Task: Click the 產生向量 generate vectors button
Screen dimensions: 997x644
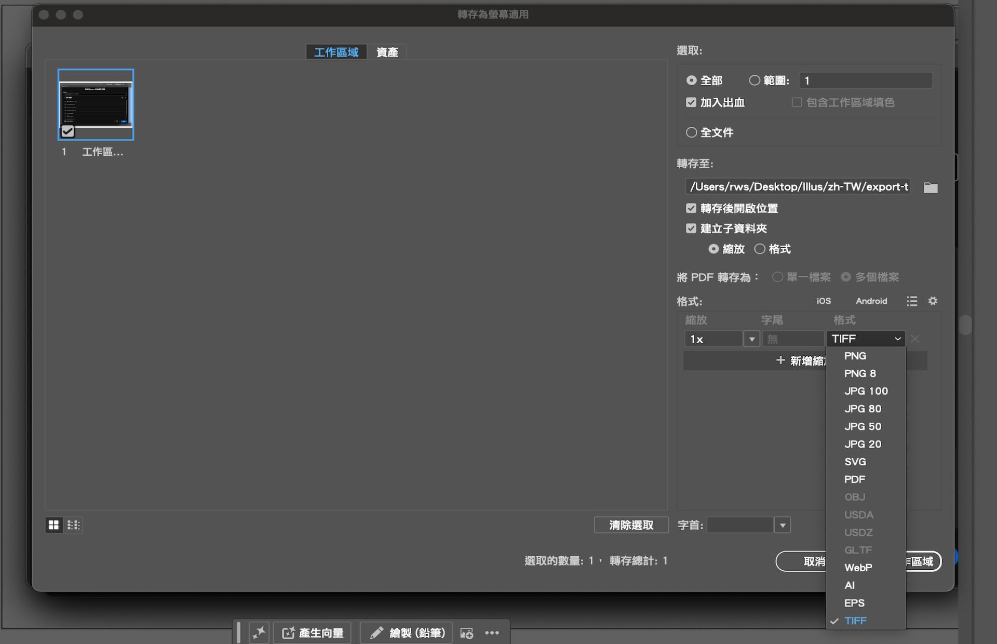Action: [313, 633]
